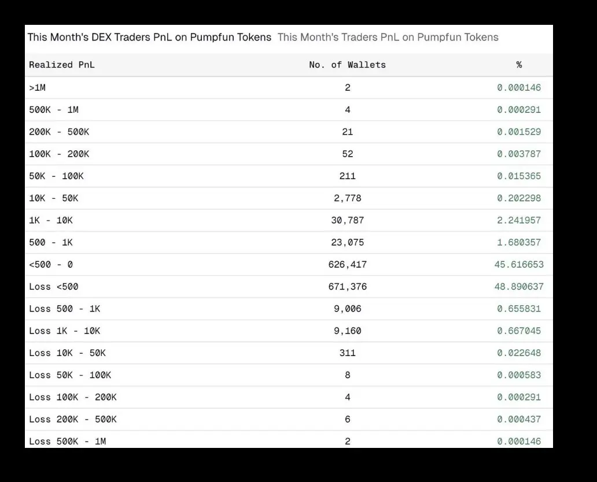
Task: Select the 50K - 100K row label
Action: pyautogui.click(x=56, y=176)
